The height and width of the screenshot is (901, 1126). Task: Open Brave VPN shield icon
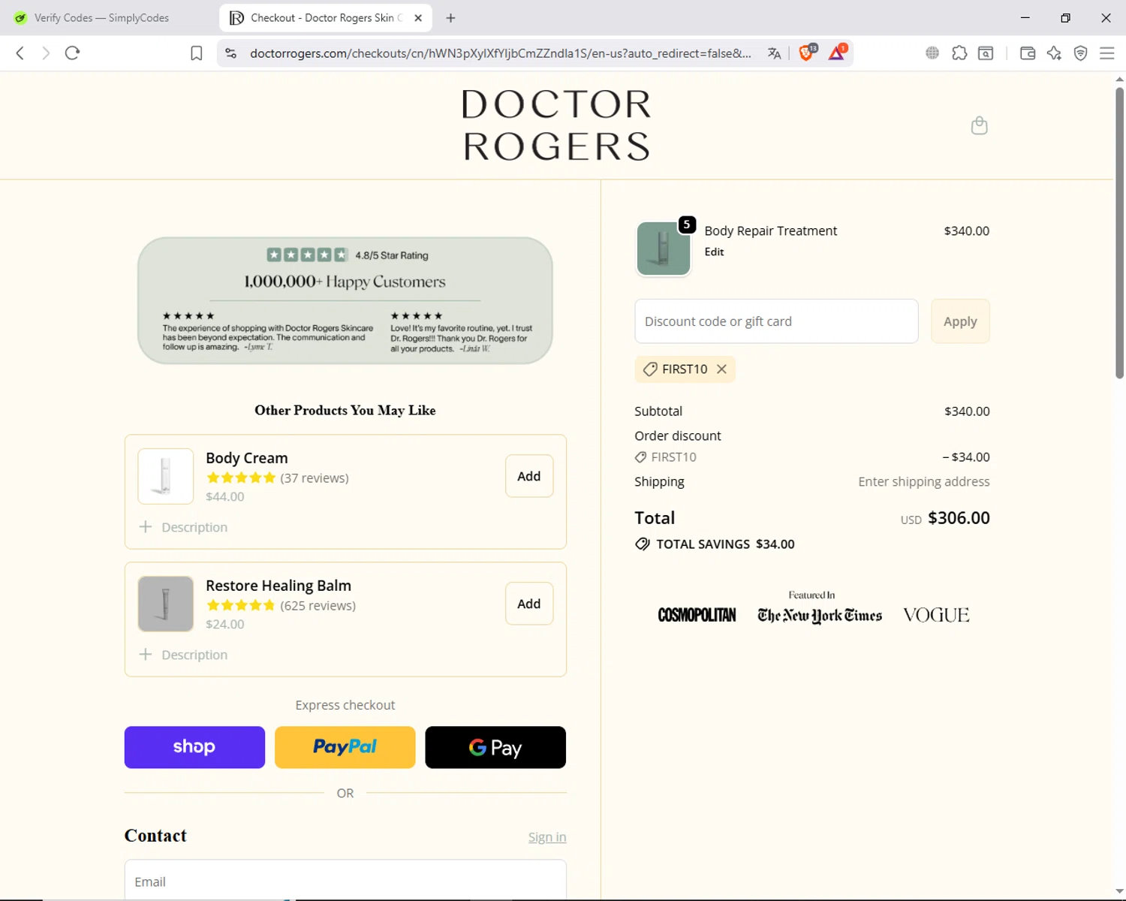click(1080, 53)
